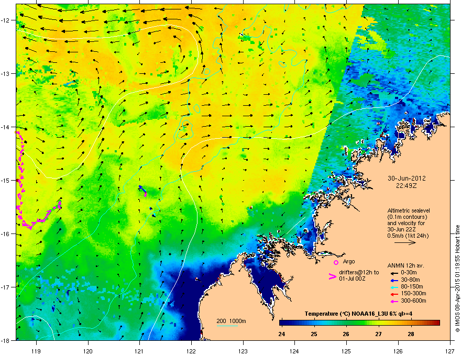The height and width of the screenshot is (356, 461).
Task: Click the 123 longitude axis label
Action: tap(243, 351)
